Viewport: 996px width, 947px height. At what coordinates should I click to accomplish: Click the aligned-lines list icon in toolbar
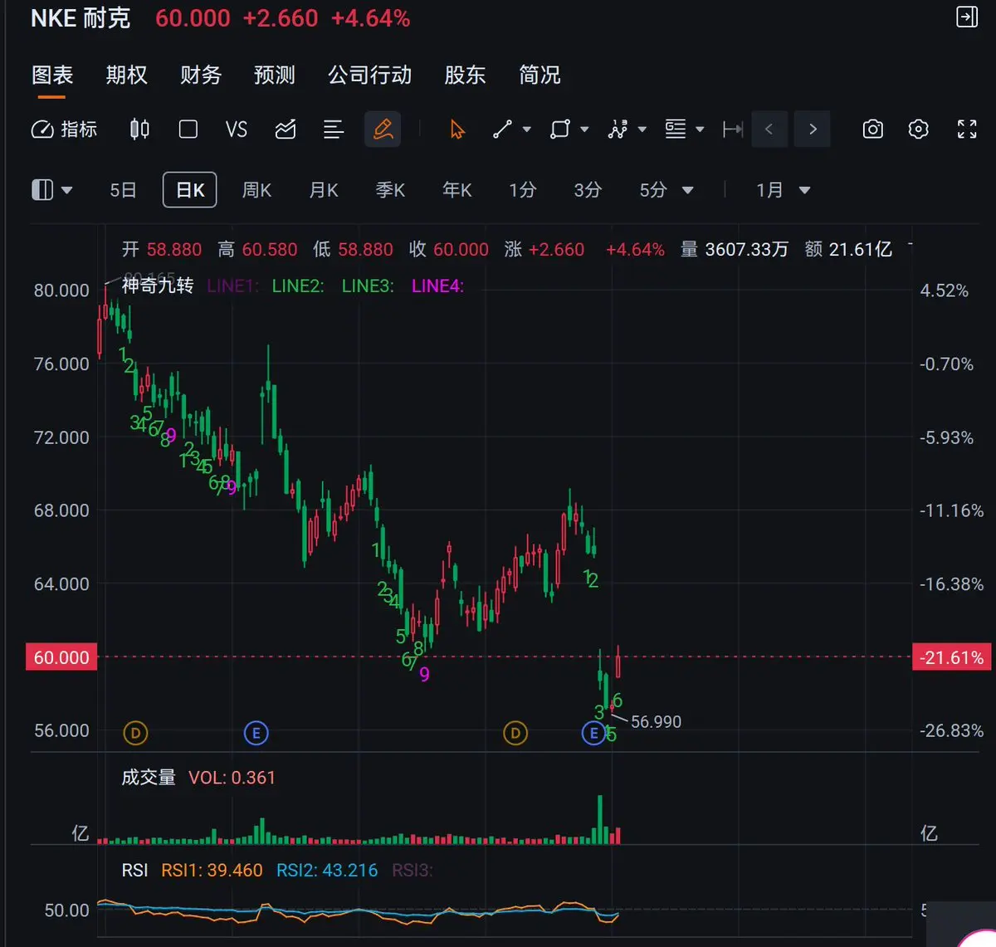(334, 129)
